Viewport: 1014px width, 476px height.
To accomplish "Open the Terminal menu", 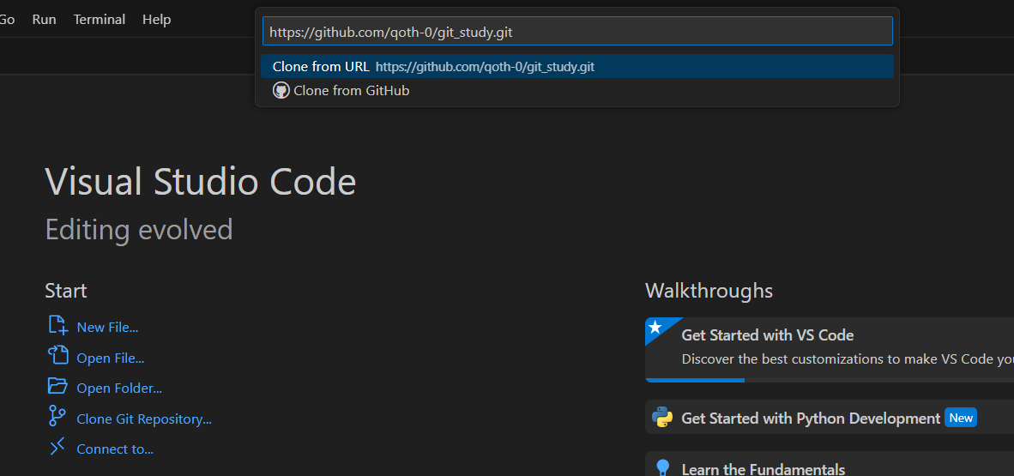I will (x=99, y=20).
